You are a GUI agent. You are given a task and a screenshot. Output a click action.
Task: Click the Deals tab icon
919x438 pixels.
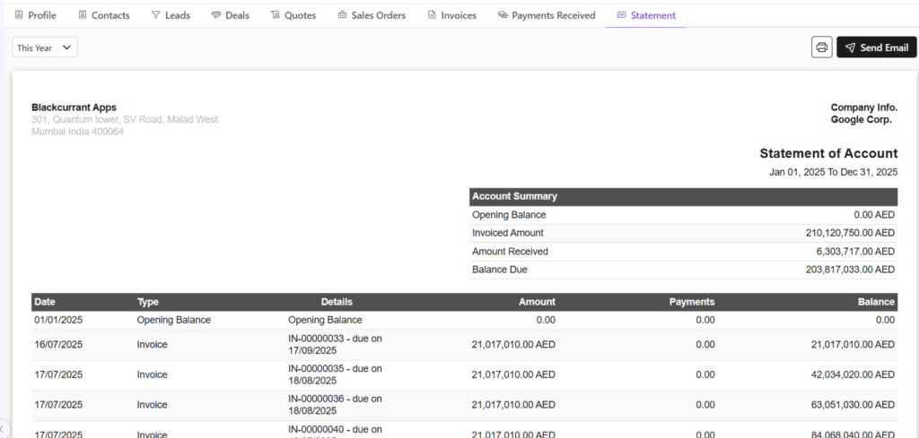tap(216, 15)
